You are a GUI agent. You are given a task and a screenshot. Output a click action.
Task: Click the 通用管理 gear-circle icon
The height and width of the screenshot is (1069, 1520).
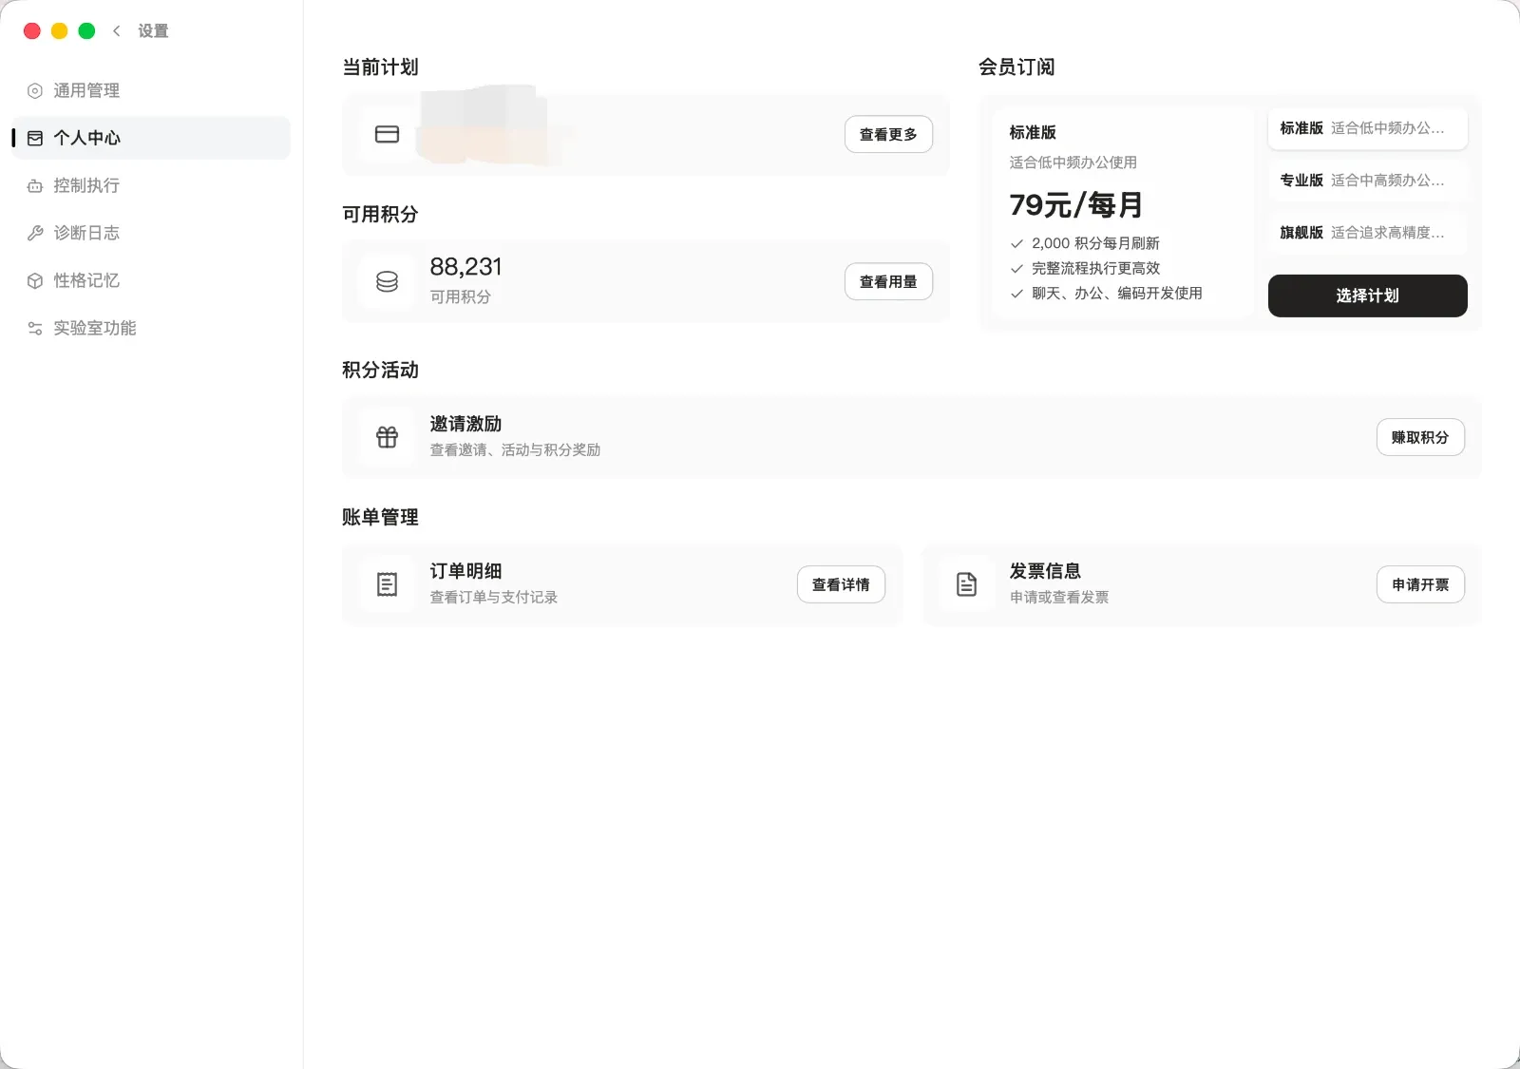(35, 91)
